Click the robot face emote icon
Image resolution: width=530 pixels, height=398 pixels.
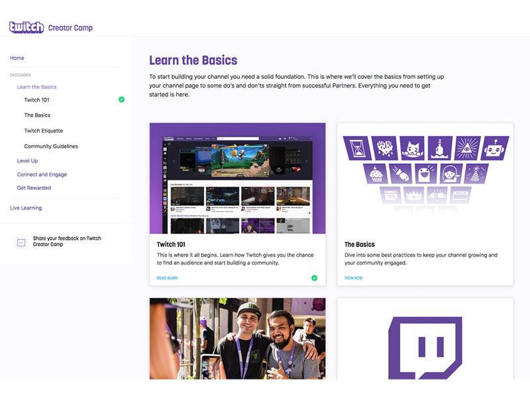click(x=495, y=148)
